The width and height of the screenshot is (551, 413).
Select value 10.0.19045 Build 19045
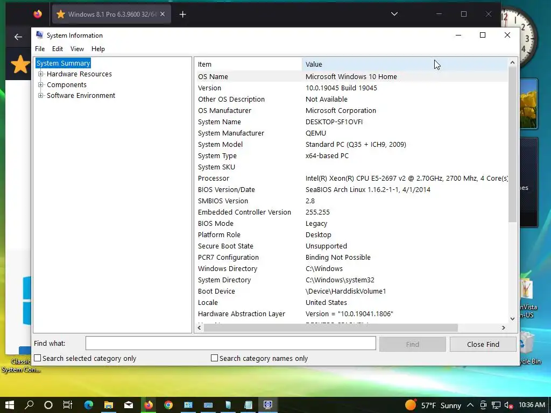[x=341, y=88]
